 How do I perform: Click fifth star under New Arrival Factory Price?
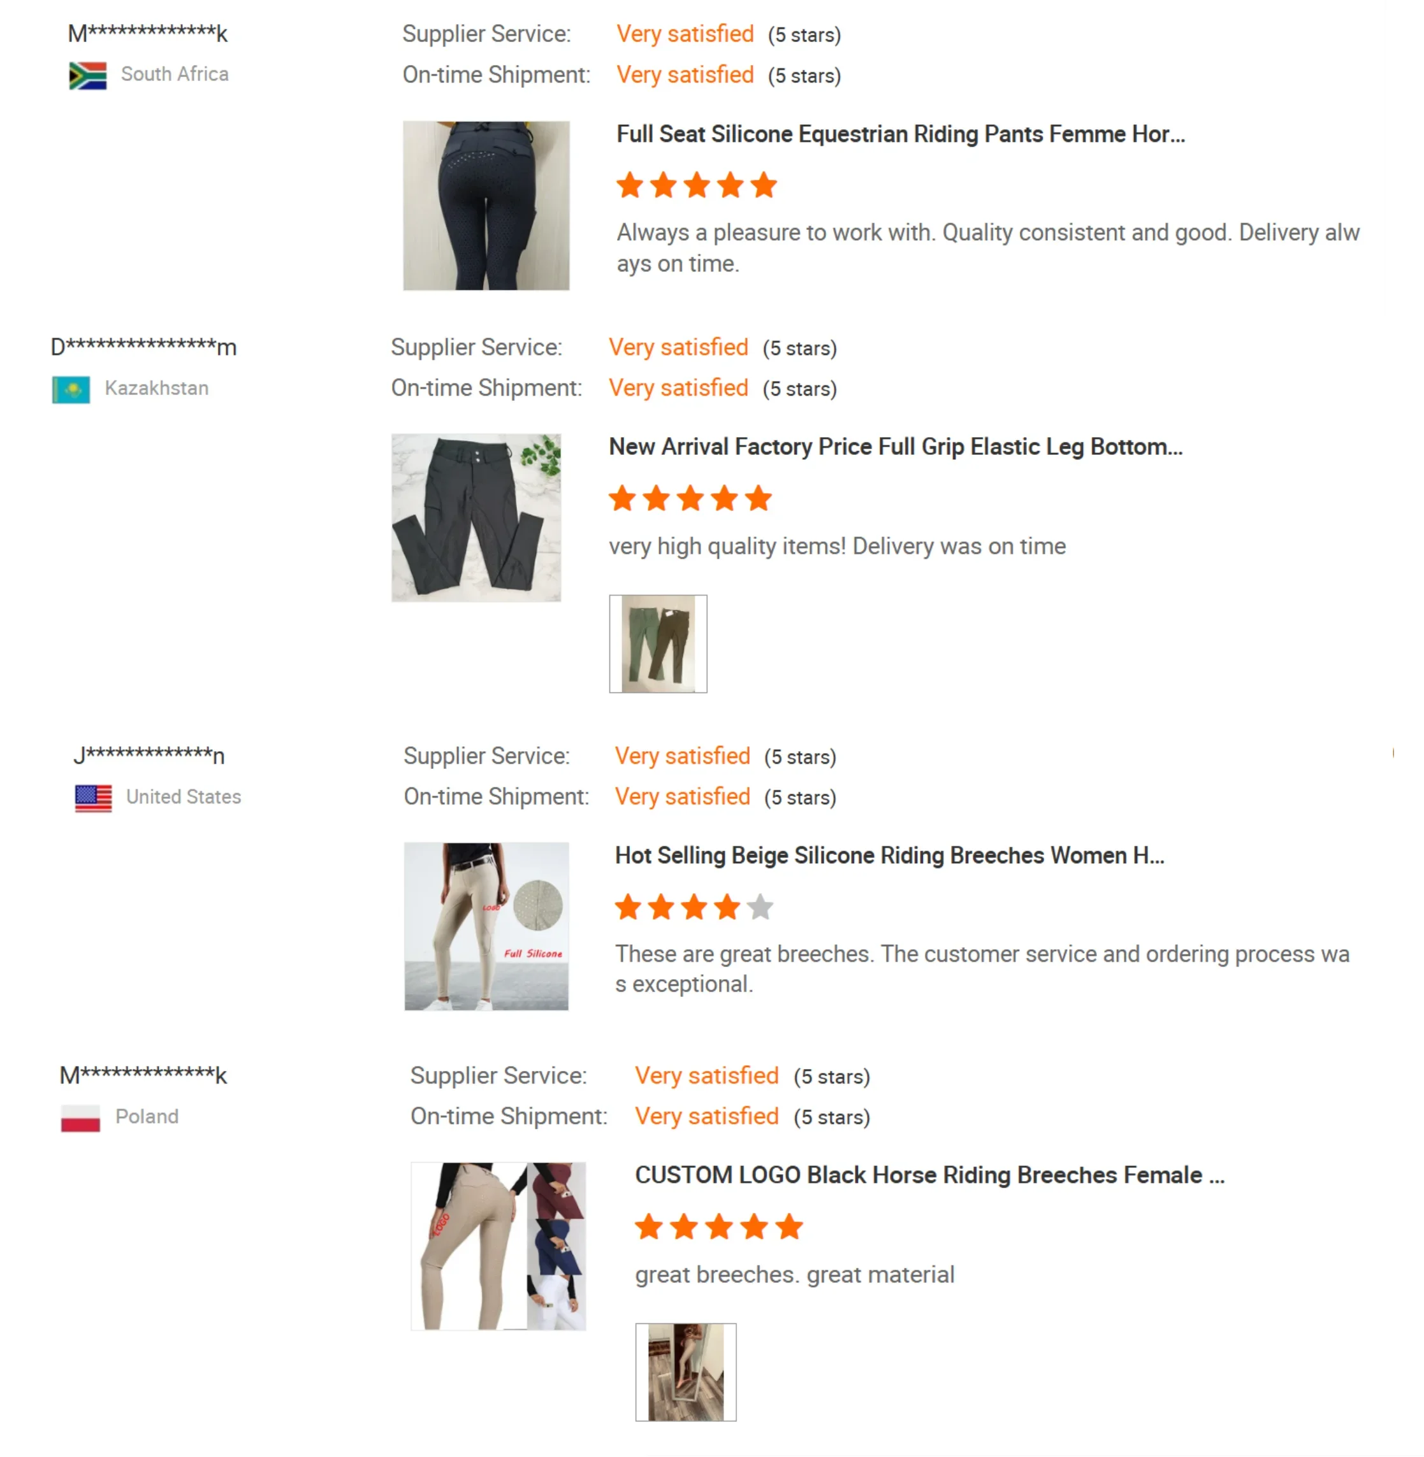coord(759,498)
